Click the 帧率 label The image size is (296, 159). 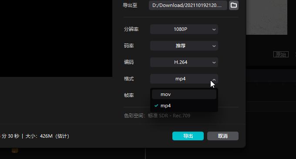point(129,95)
